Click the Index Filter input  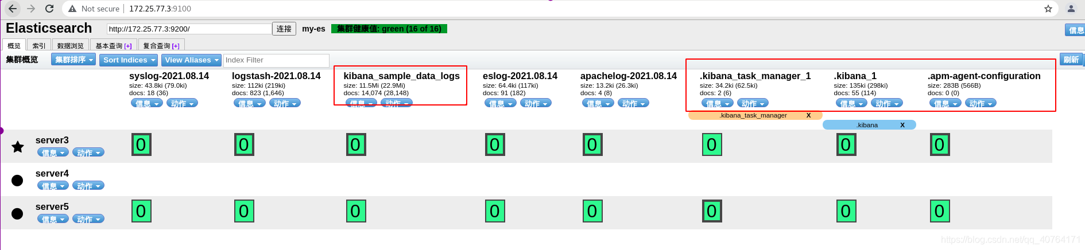(x=276, y=60)
